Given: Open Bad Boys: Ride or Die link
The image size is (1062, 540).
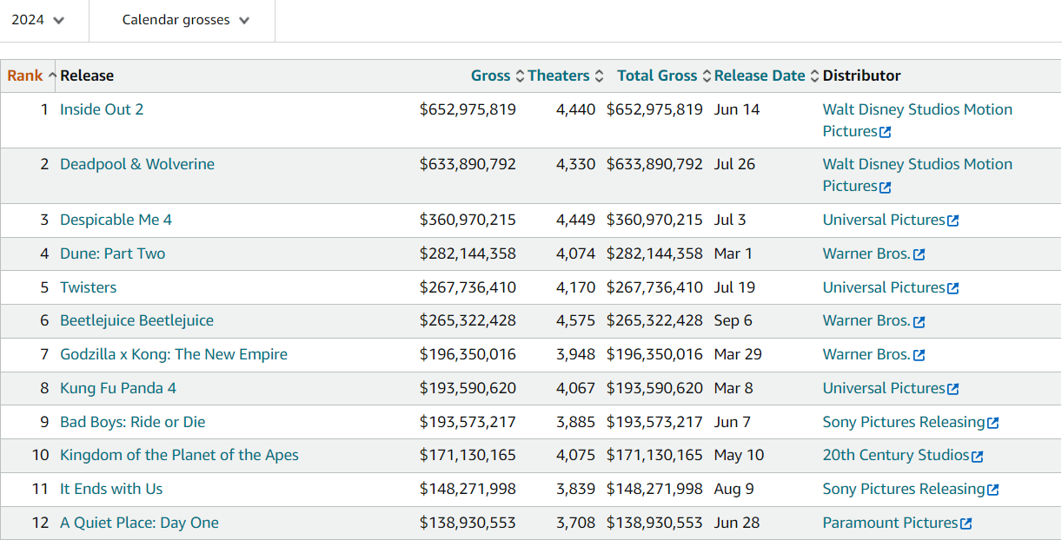Looking at the screenshot, I should 133,422.
